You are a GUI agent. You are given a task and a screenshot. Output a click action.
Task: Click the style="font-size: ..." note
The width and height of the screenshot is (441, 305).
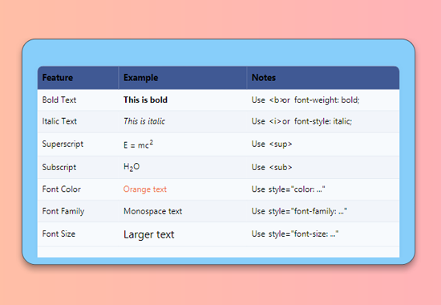[x=295, y=234]
